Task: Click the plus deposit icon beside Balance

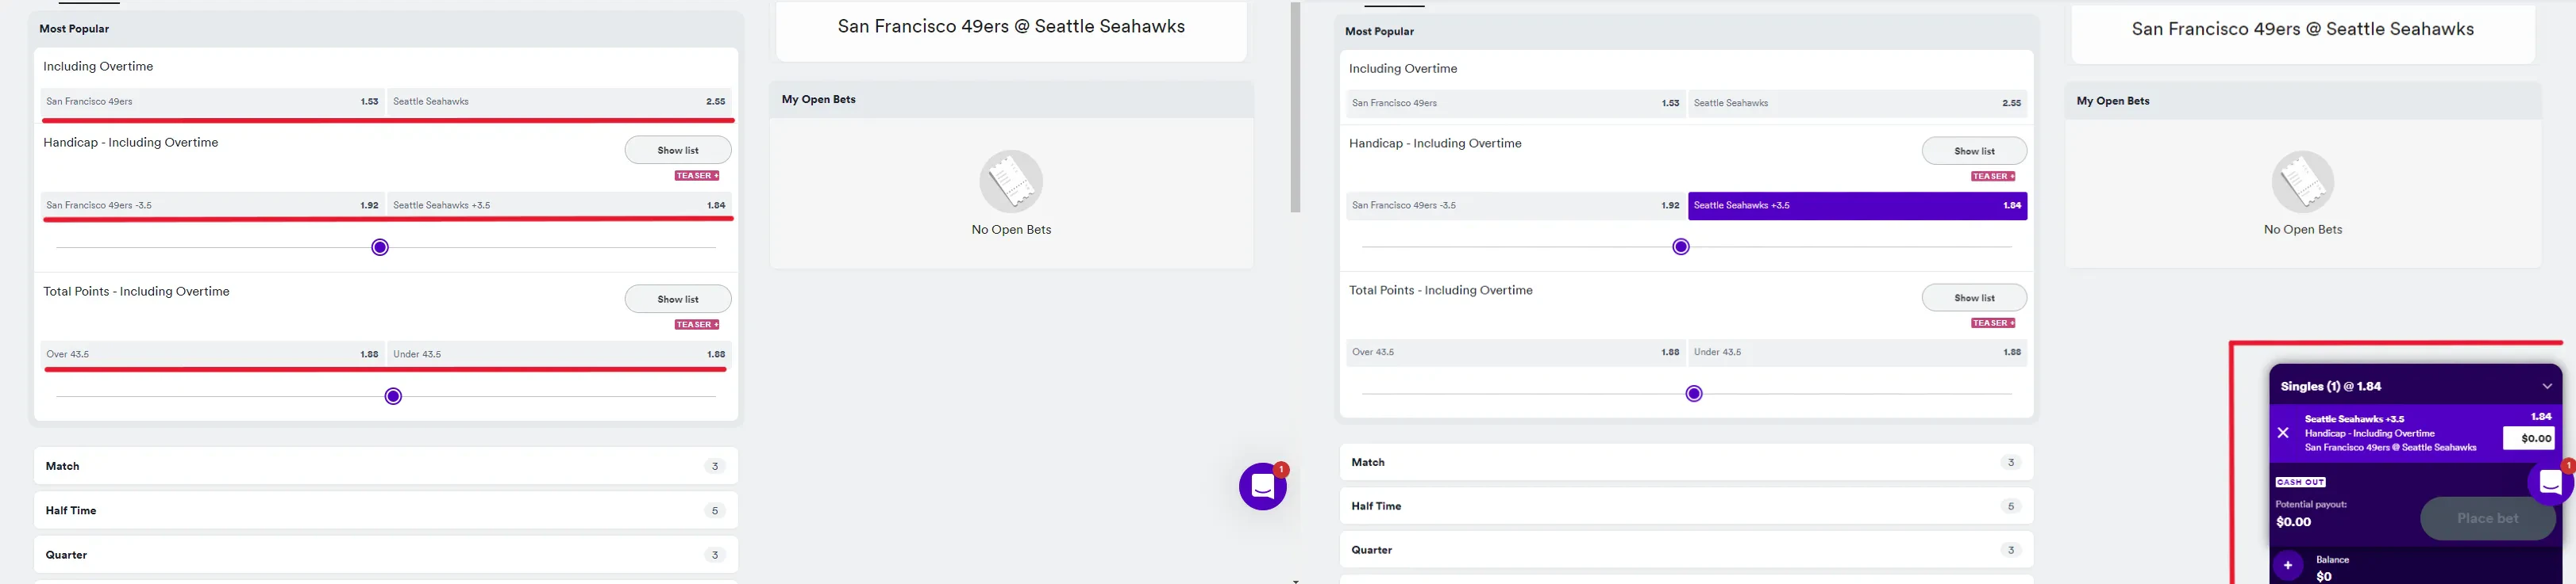Action: click(2287, 566)
